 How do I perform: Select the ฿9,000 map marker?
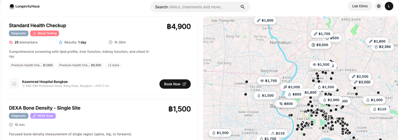click(320, 45)
